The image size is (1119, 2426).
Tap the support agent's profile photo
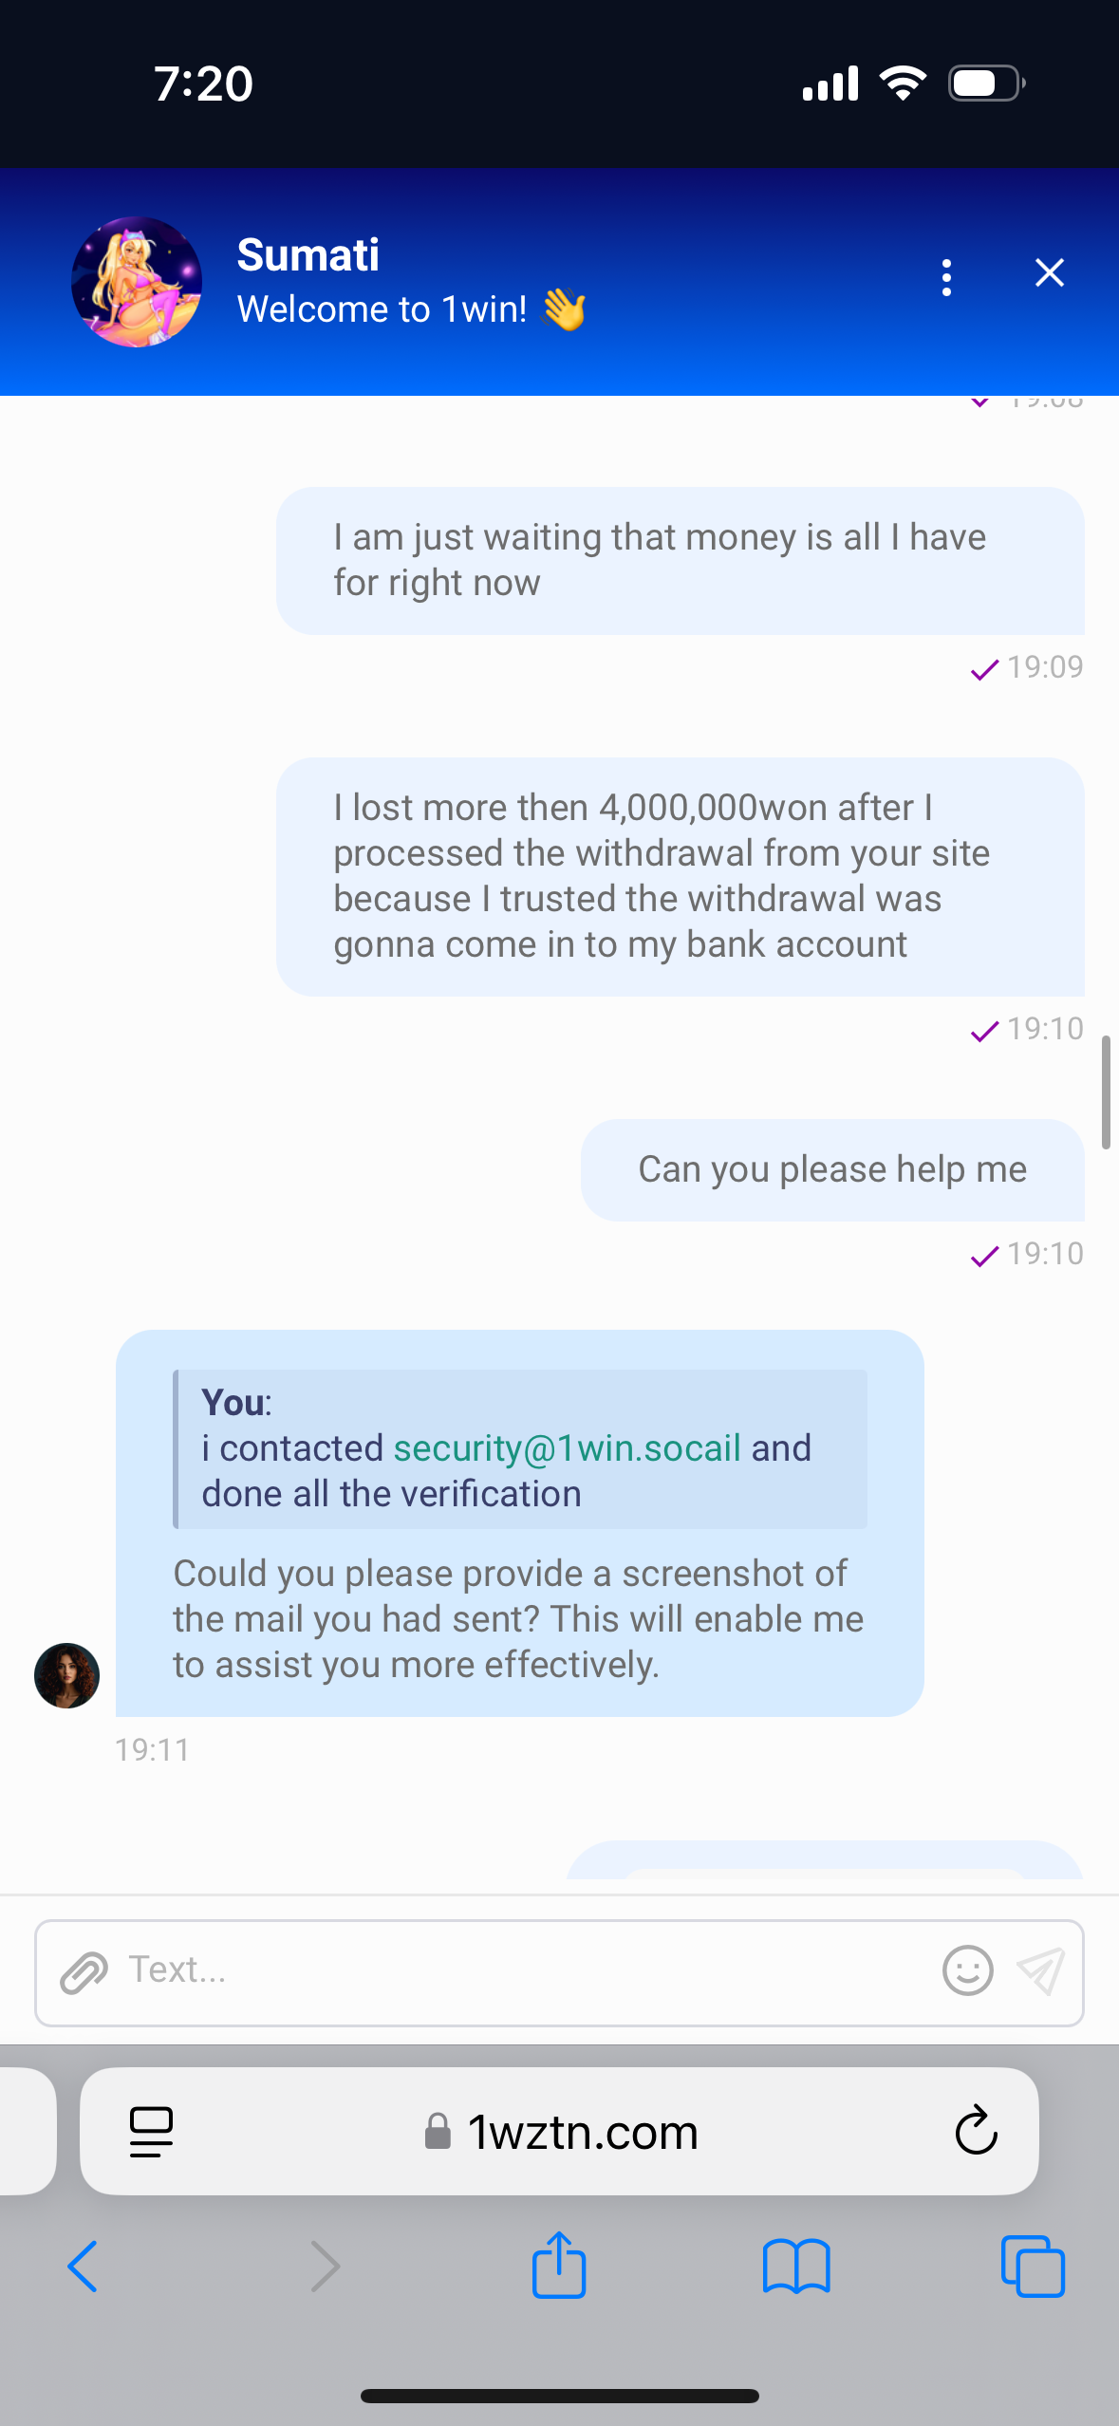(66, 1675)
